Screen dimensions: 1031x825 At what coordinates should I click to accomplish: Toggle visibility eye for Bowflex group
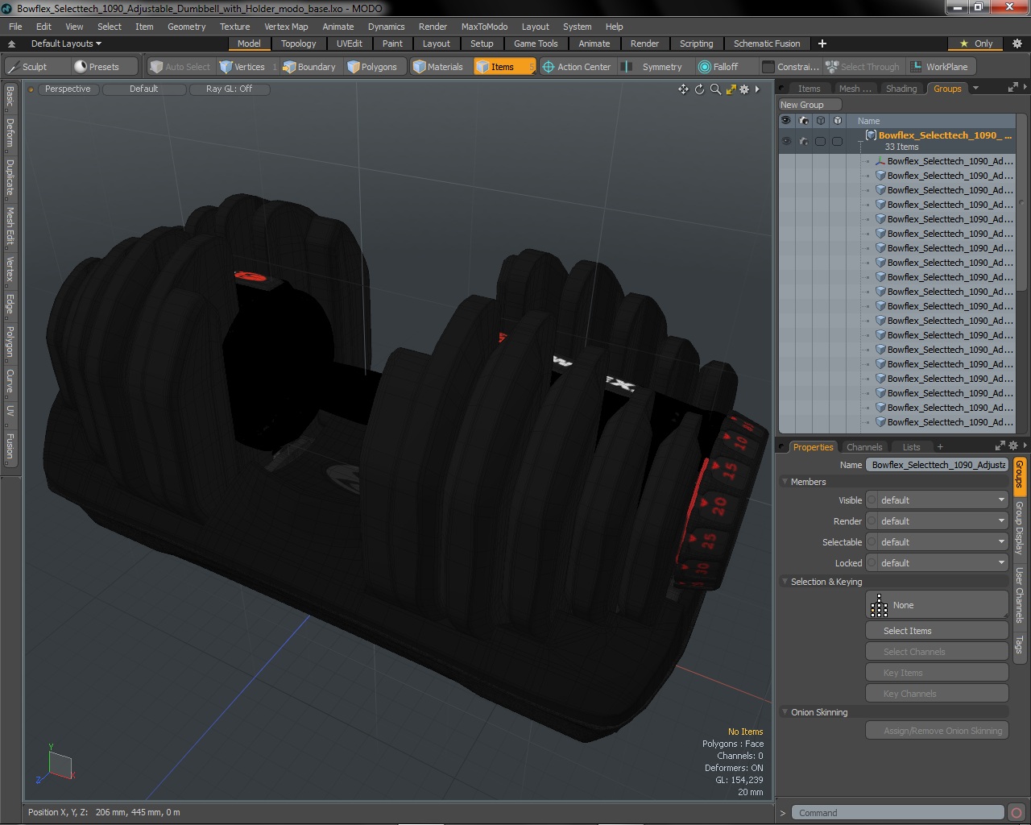pos(786,141)
